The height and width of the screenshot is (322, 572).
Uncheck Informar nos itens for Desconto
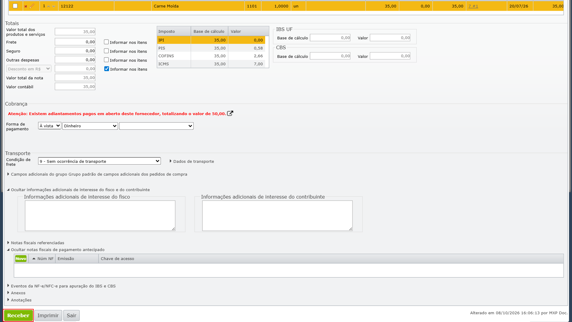pyautogui.click(x=107, y=69)
